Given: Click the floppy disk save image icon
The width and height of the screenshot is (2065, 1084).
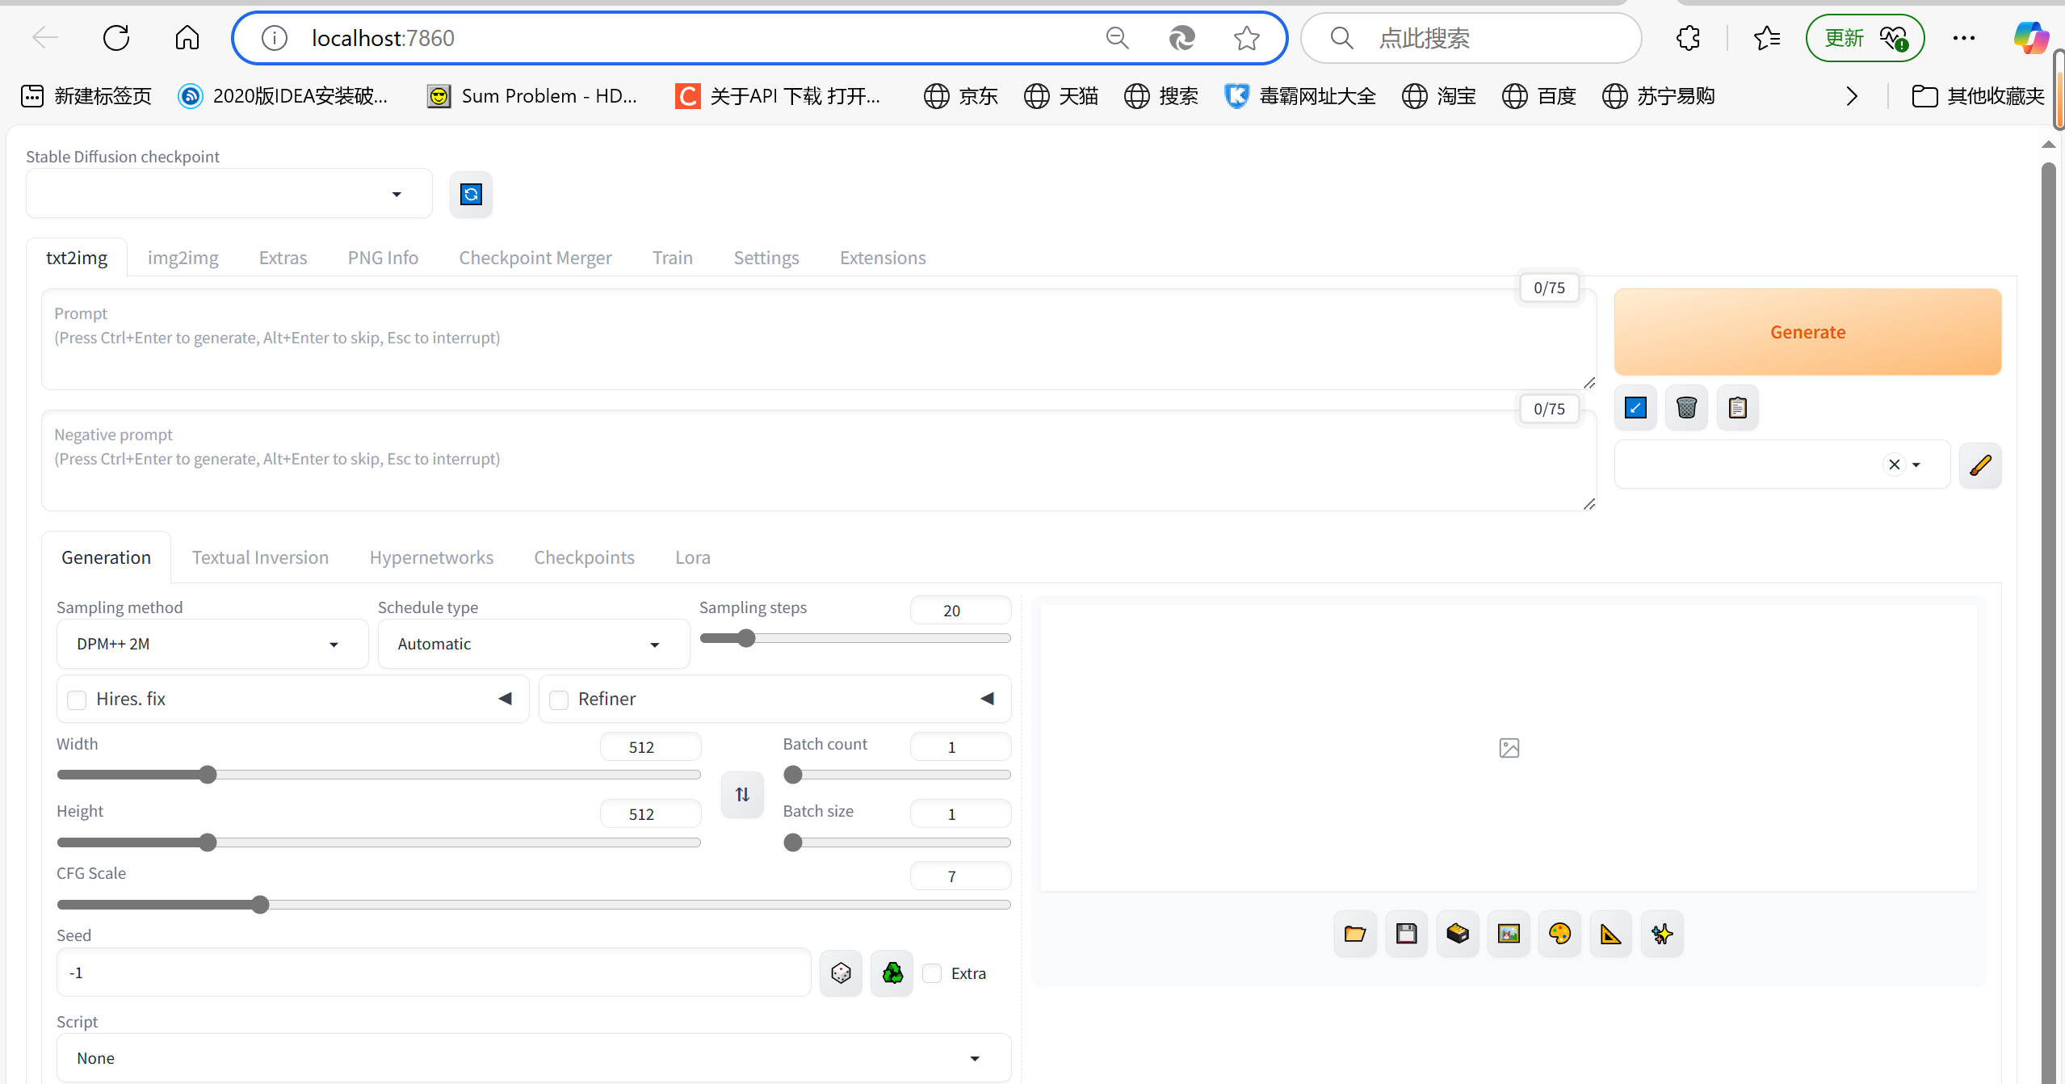Looking at the screenshot, I should [x=1406, y=935].
